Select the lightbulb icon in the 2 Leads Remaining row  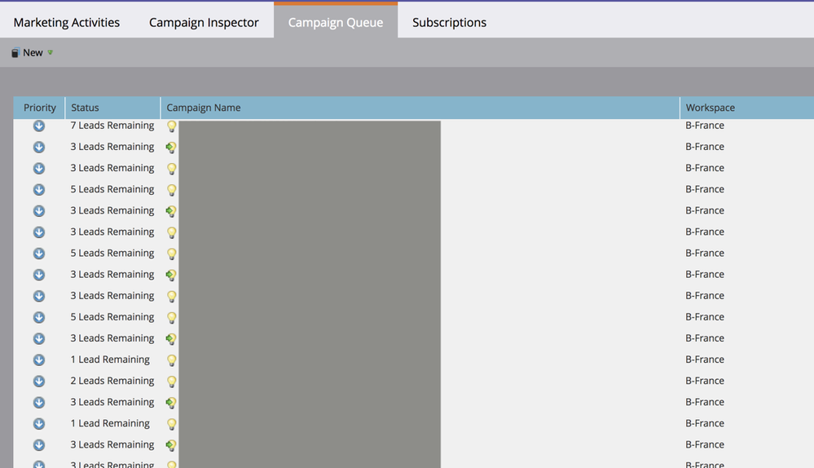pyautogui.click(x=171, y=382)
